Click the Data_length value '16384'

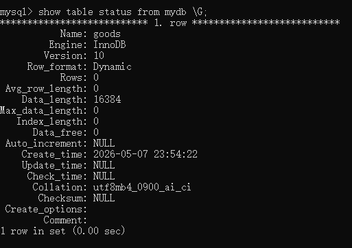107,99
